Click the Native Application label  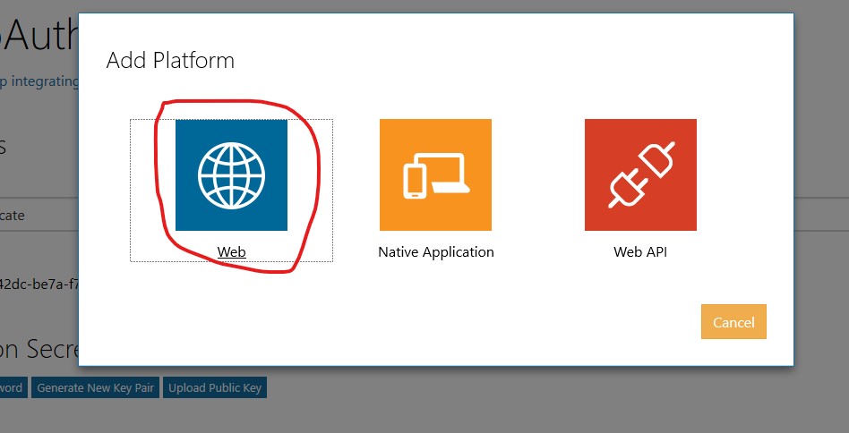[x=436, y=252]
